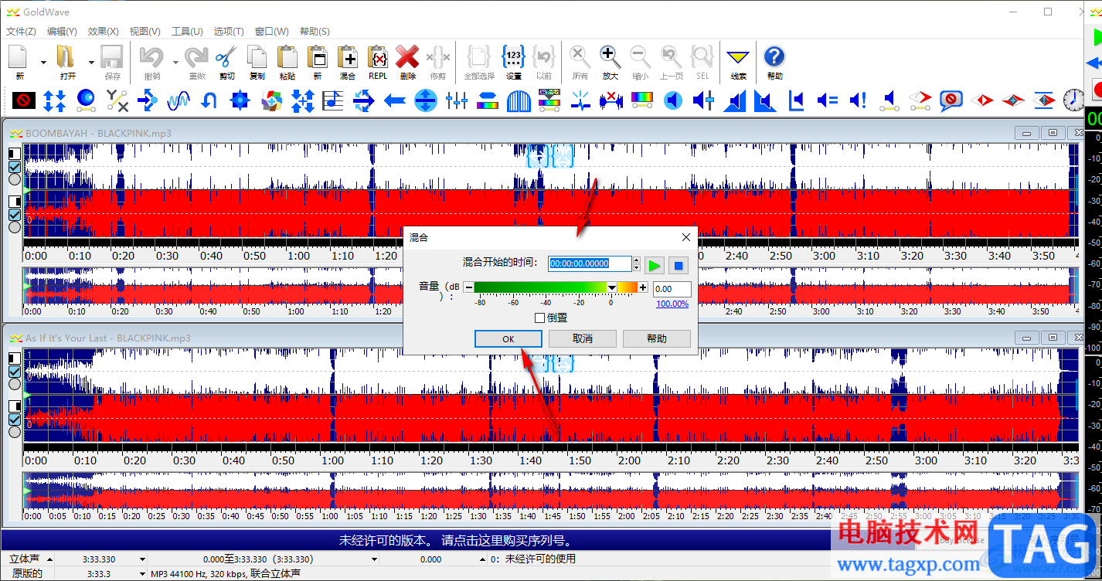The width and height of the screenshot is (1102, 581).
Task: Click the round speaker volume effect icon
Action: (673, 100)
